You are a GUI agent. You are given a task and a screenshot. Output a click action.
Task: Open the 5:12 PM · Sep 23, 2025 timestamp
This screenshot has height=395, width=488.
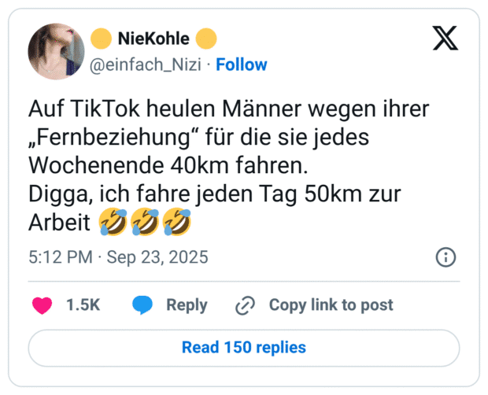pos(118,258)
